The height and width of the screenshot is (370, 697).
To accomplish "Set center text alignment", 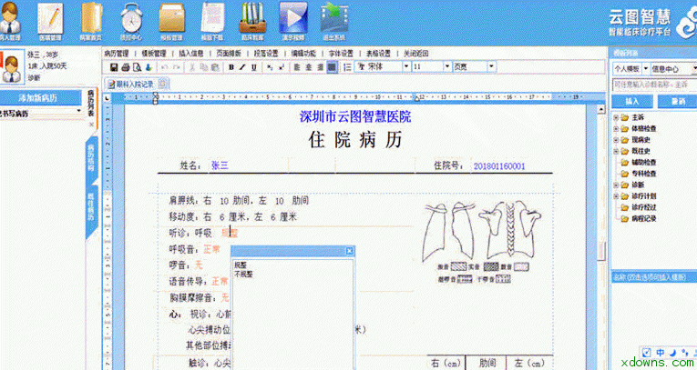I will click(x=309, y=67).
